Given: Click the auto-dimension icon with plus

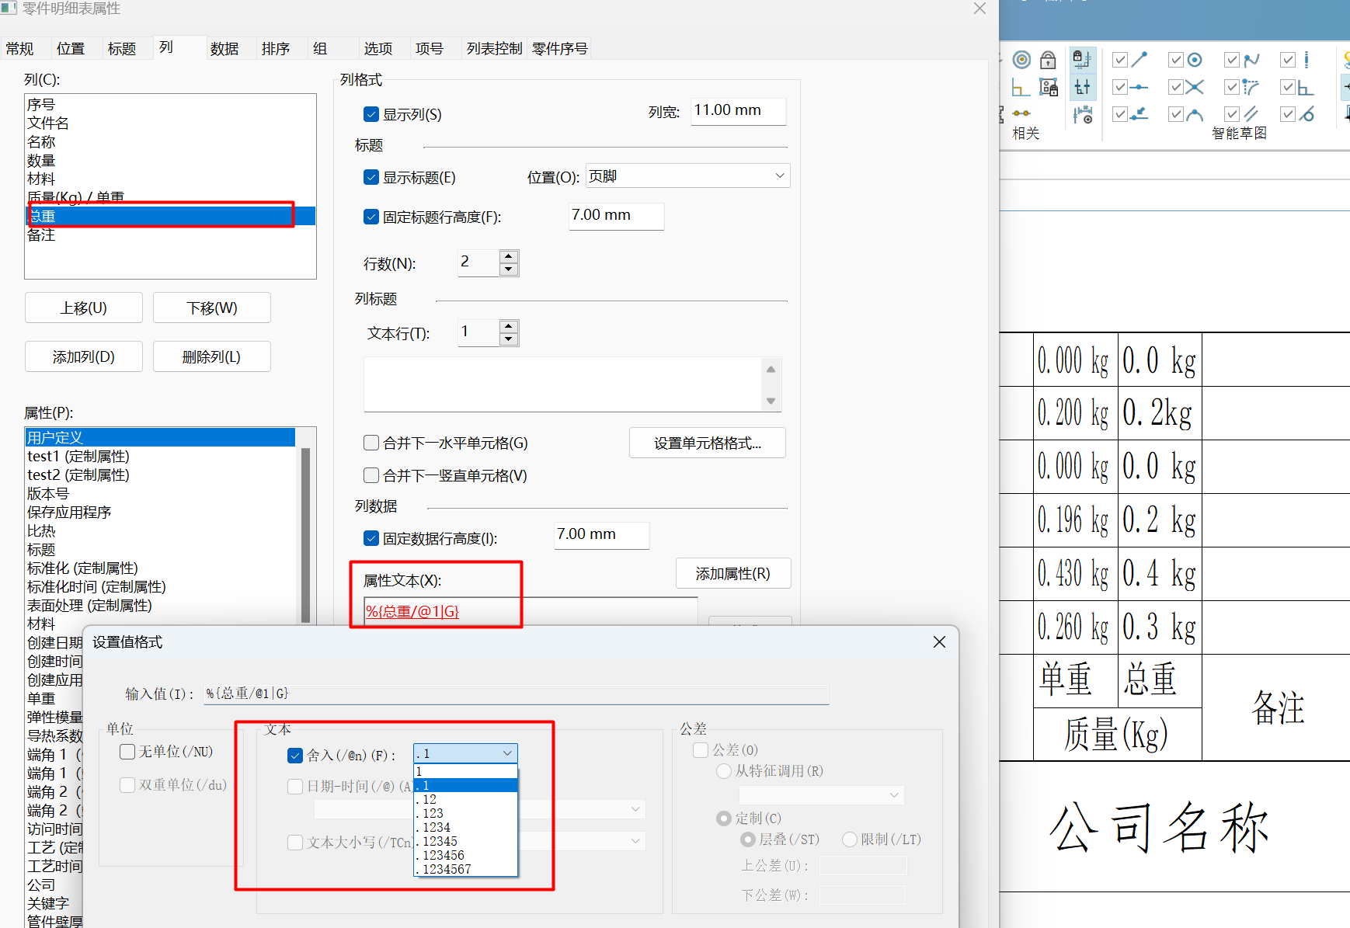Looking at the screenshot, I should pos(1082,115).
